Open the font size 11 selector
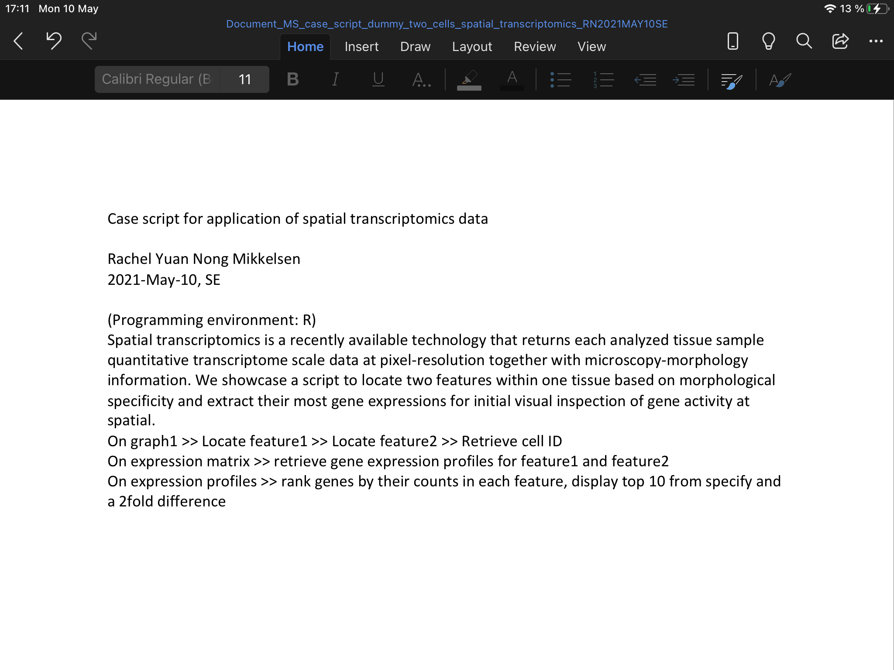The image size is (894, 670). point(244,79)
